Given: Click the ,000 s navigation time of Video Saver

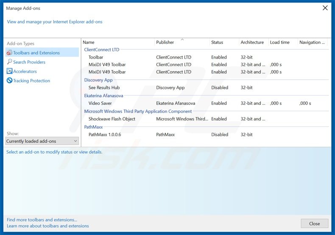Looking at the screenshot, I should click(305, 103).
